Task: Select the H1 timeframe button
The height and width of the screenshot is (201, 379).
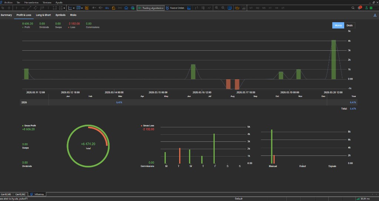Action: point(270,8)
